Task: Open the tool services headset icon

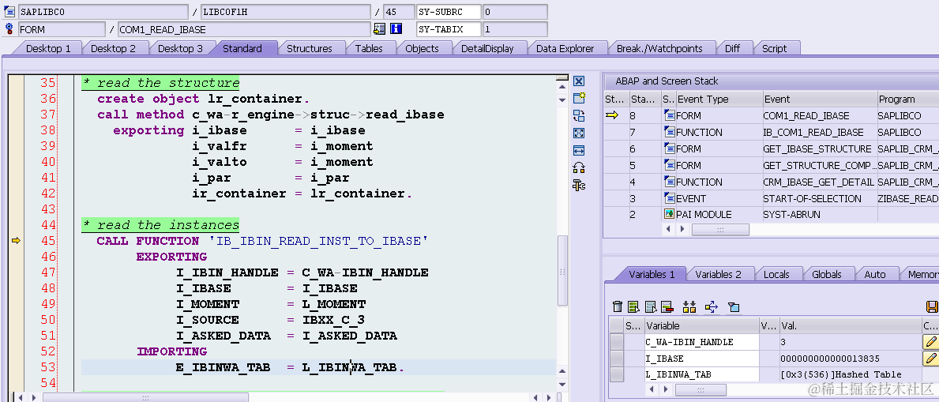Action: pos(579,167)
